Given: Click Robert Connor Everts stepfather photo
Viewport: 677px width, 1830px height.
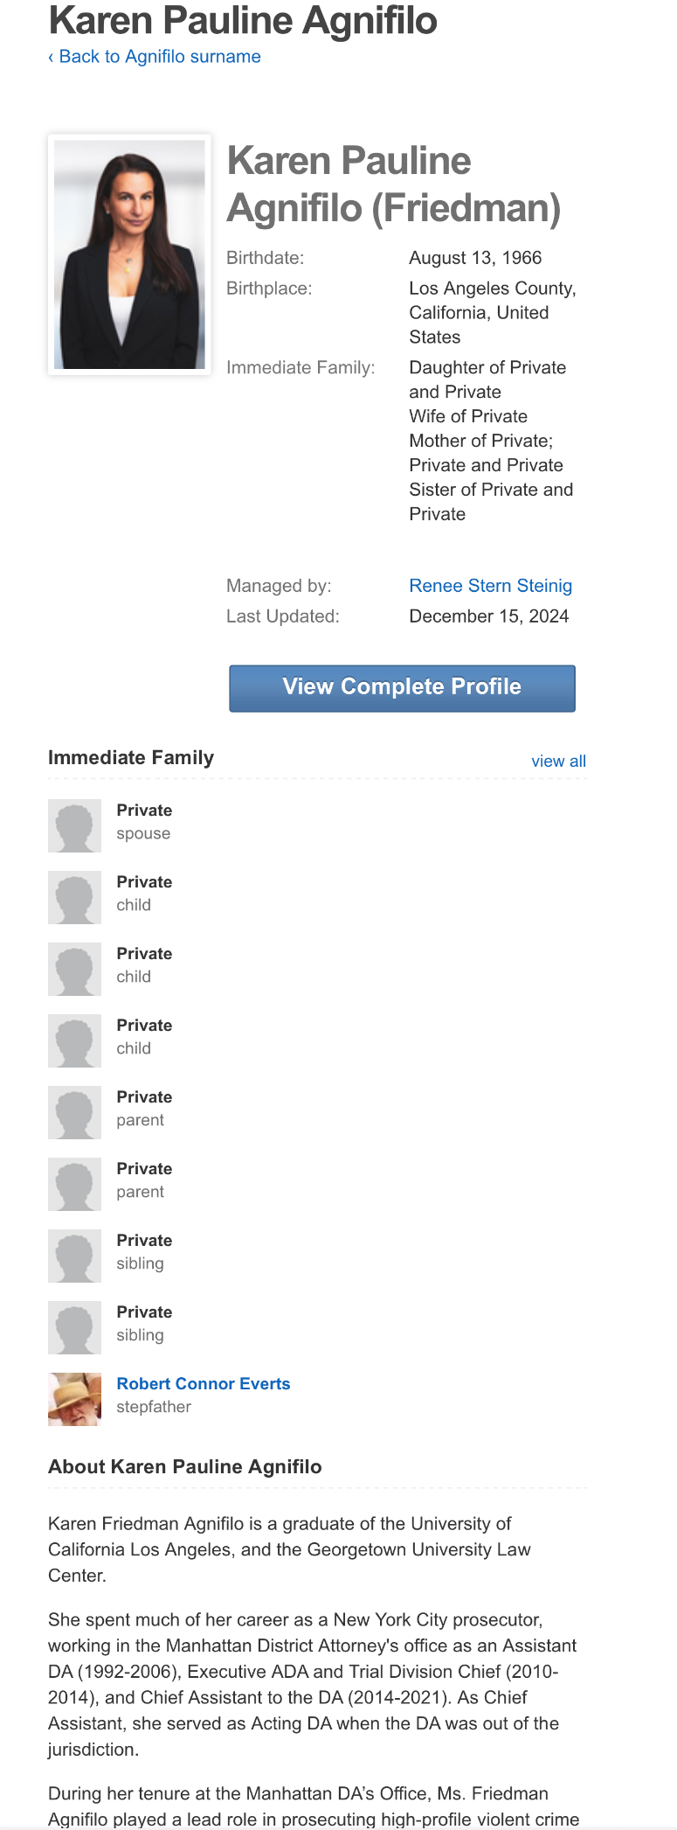Looking at the screenshot, I should 74,1399.
